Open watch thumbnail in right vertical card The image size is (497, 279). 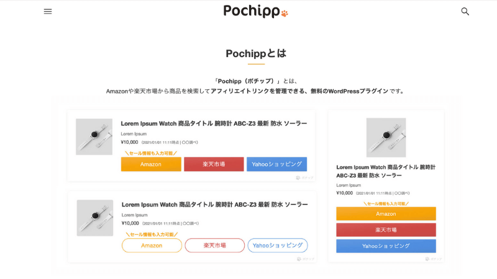pos(386,138)
